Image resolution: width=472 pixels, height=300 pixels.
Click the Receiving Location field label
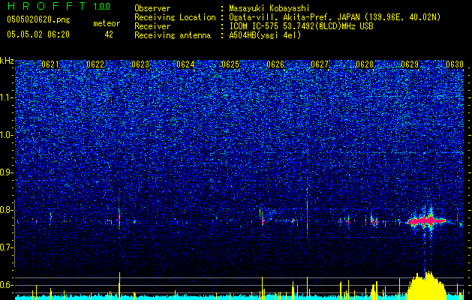click(175, 17)
